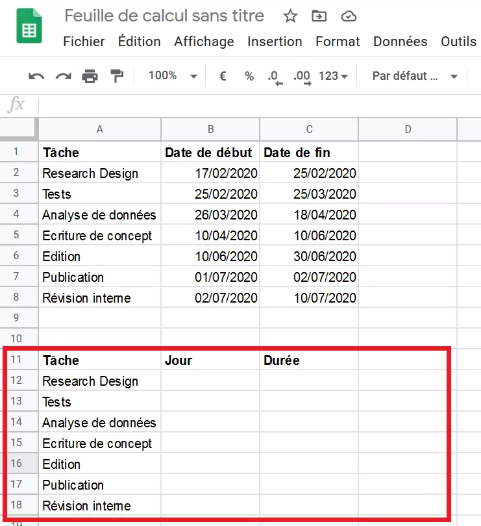
Task: Select Ecriture de concept in row 5
Action: 99,235
